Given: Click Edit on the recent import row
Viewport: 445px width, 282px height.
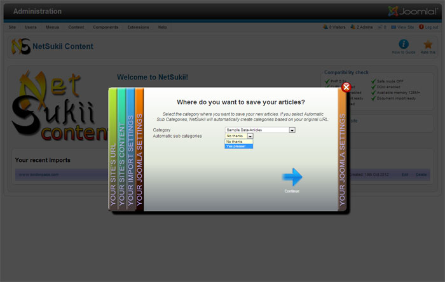Looking at the screenshot, I should click(x=405, y=175).
